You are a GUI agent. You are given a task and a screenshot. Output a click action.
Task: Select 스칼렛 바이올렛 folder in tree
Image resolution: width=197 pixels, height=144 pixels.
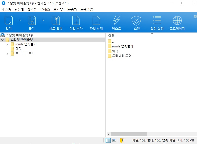click(22, 40)
